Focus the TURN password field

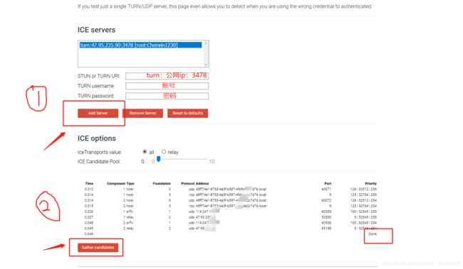[x=167, y=96]
